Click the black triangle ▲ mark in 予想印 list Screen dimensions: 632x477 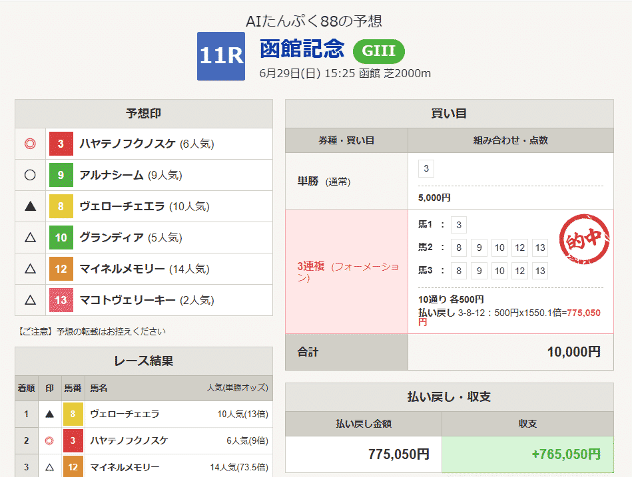coord(30,206)
